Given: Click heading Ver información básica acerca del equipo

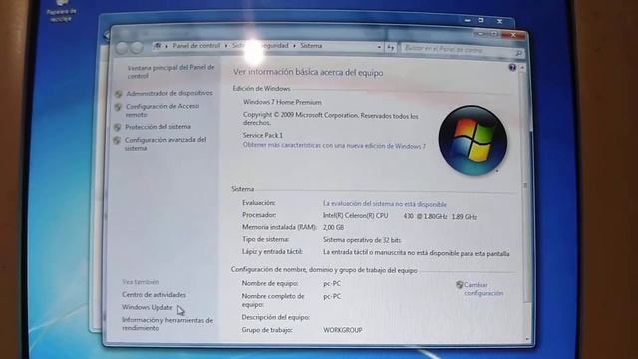Looking at the screenshot, I should [308, 73].
